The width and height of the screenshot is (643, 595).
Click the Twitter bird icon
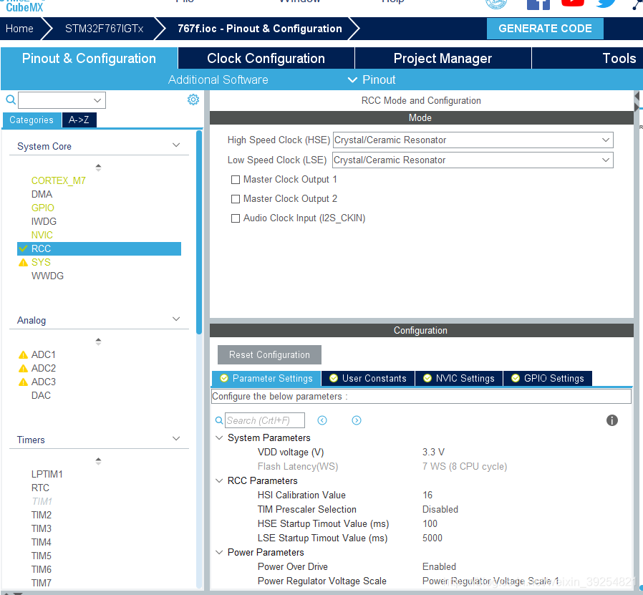coord(606,4)
